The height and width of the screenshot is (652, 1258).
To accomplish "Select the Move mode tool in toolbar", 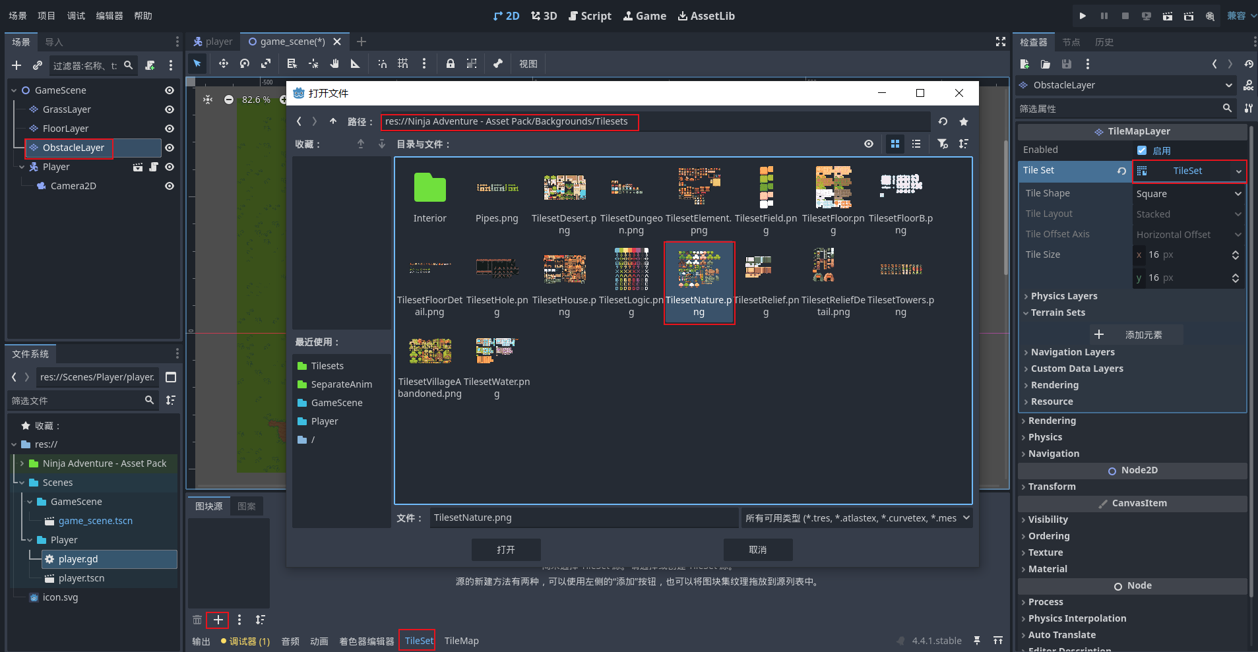I will tap(223, 63).
